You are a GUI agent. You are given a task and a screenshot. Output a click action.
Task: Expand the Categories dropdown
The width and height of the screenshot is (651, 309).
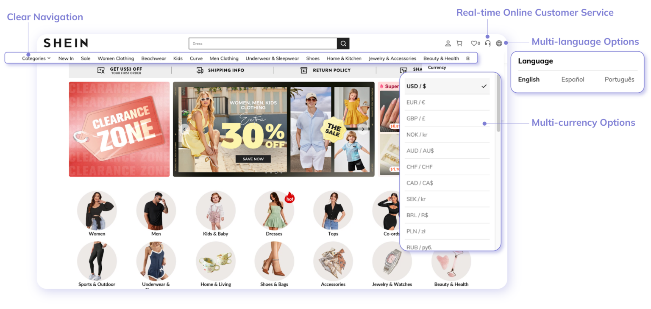click(36, 58)
